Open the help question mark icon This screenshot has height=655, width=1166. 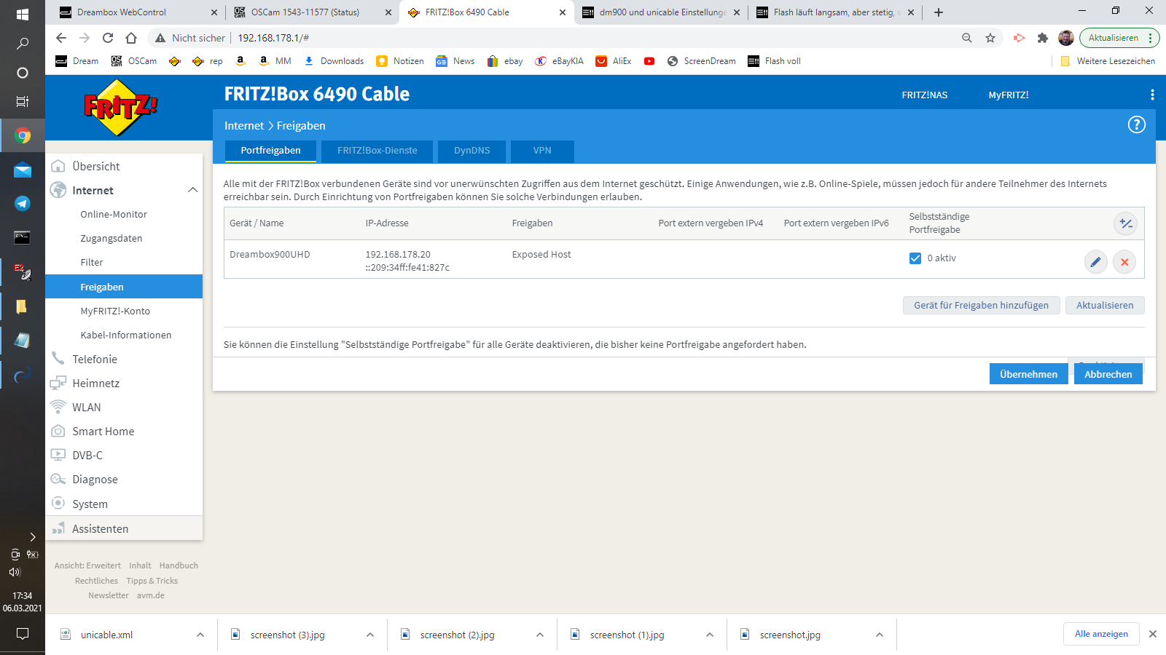click(1136, 125)
